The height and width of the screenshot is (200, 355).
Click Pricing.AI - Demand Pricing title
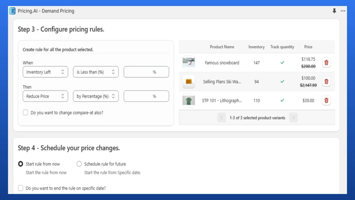[46, 11]
